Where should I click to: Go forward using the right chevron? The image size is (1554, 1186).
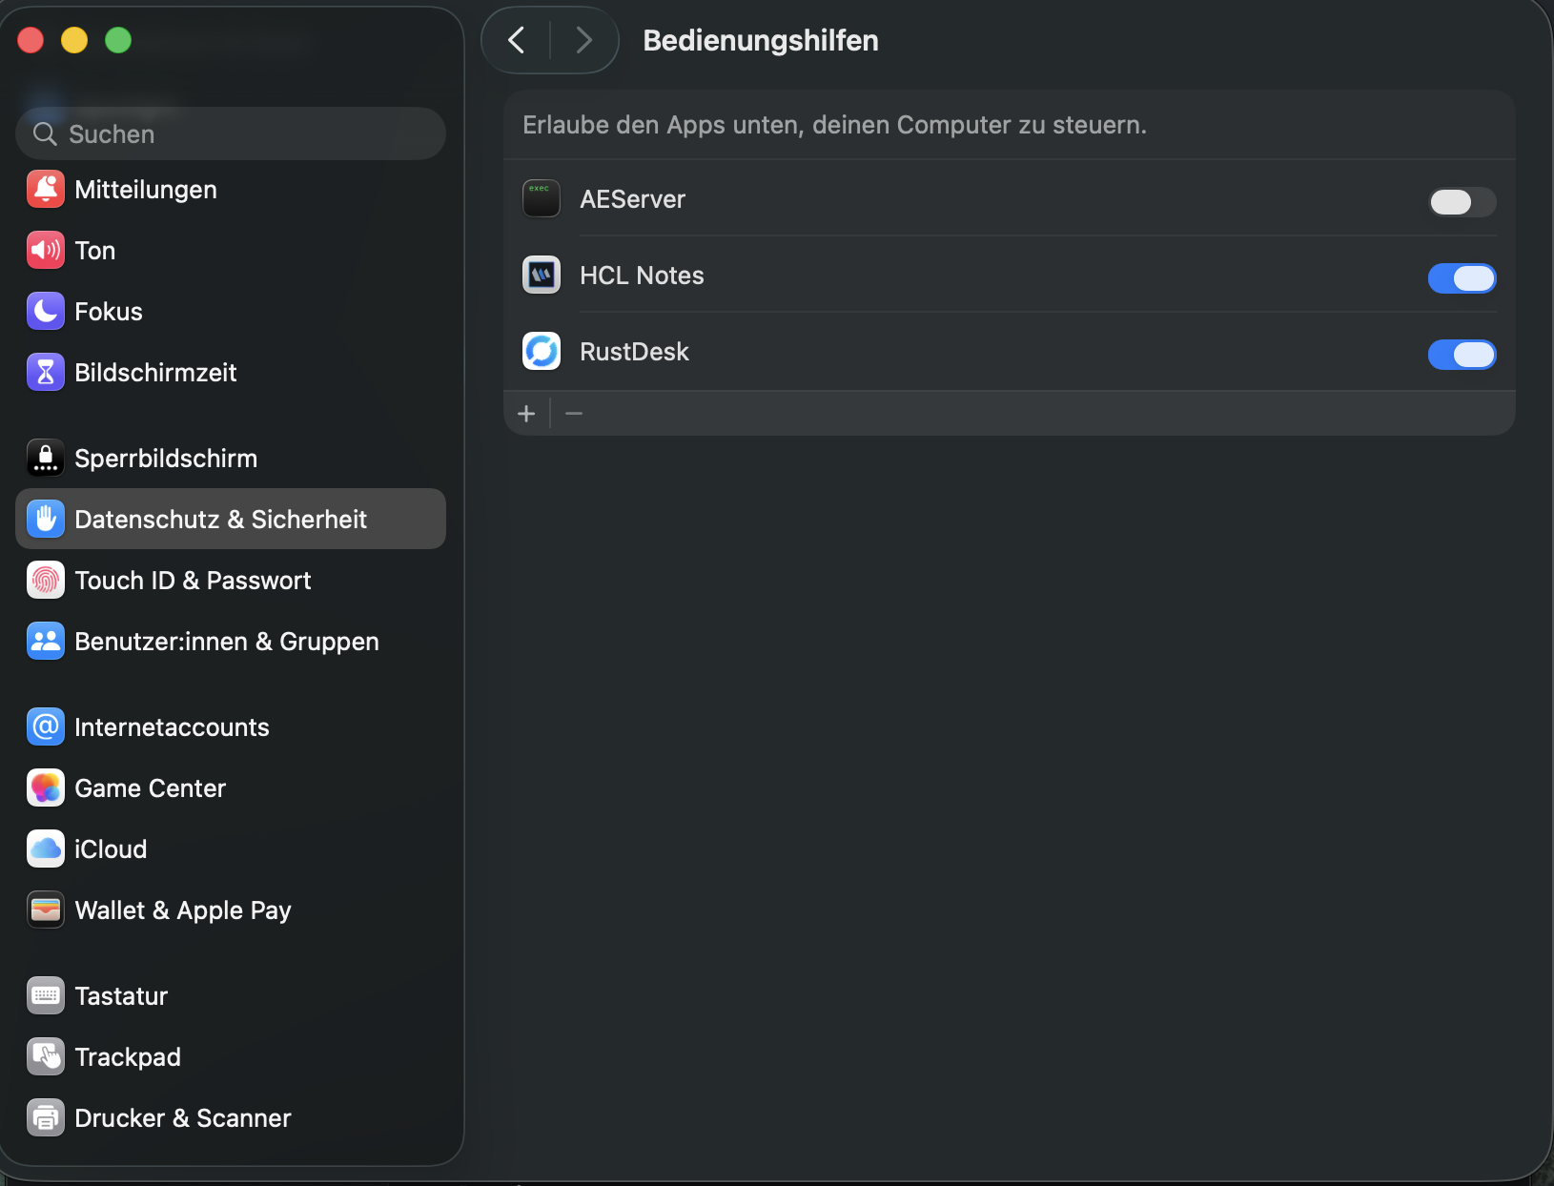point(584,40)
